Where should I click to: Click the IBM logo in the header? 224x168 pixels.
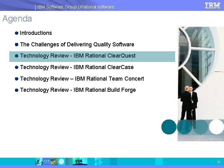coord(212,6)
